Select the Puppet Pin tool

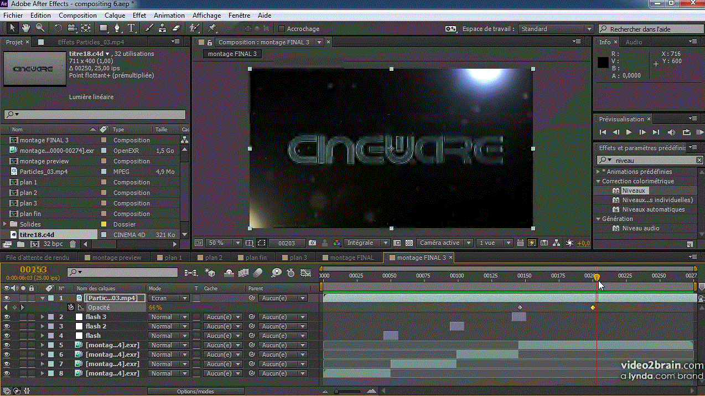tap(212, 28)
